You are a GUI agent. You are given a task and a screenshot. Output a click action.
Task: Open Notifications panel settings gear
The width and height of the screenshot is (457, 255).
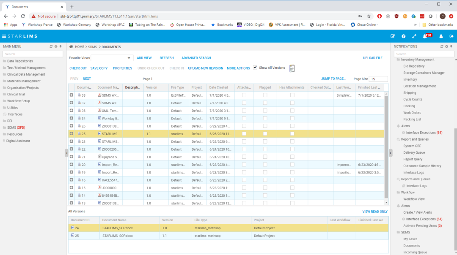click(x=446, y=46)
